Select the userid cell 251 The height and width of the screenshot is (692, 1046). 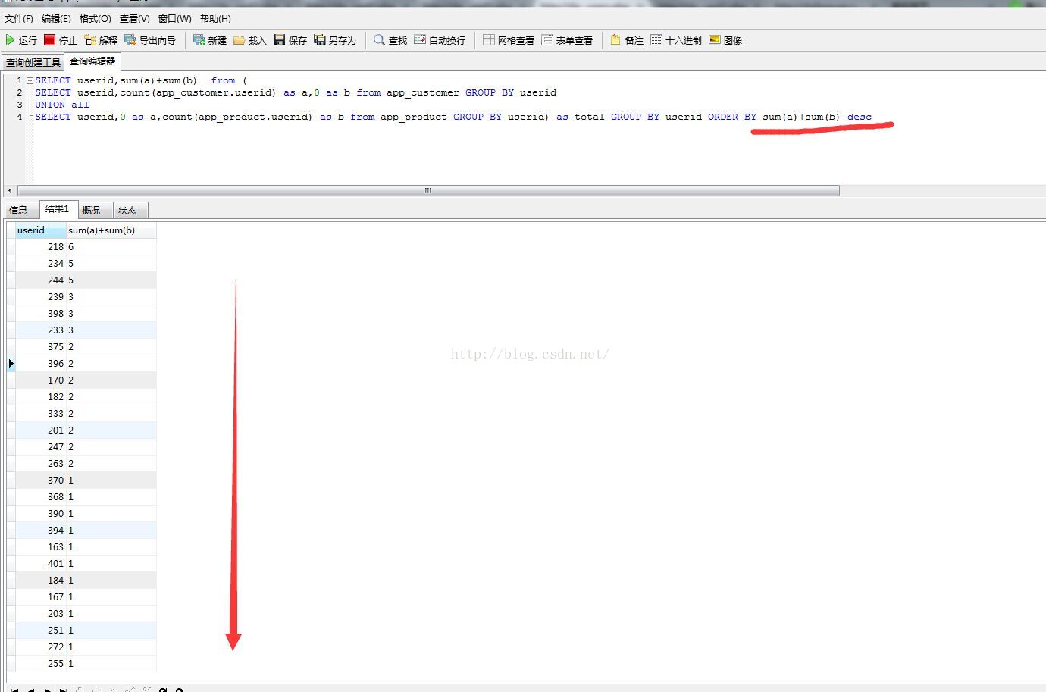40,631
